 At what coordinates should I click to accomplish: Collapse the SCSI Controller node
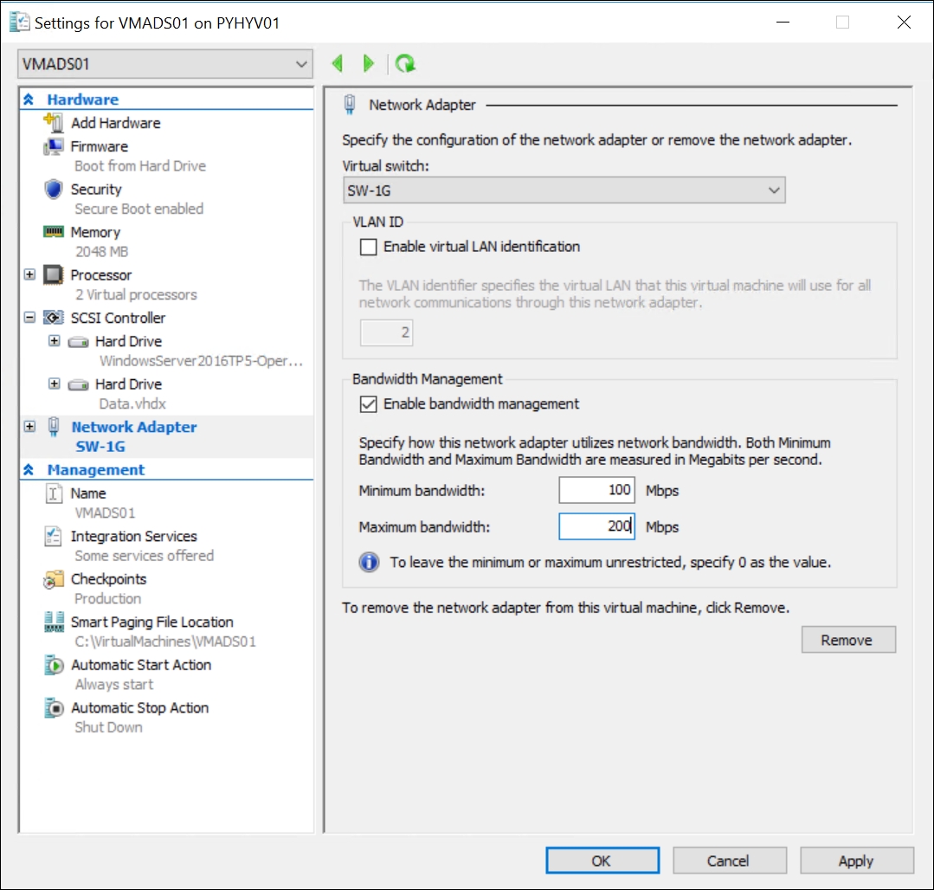30,318
